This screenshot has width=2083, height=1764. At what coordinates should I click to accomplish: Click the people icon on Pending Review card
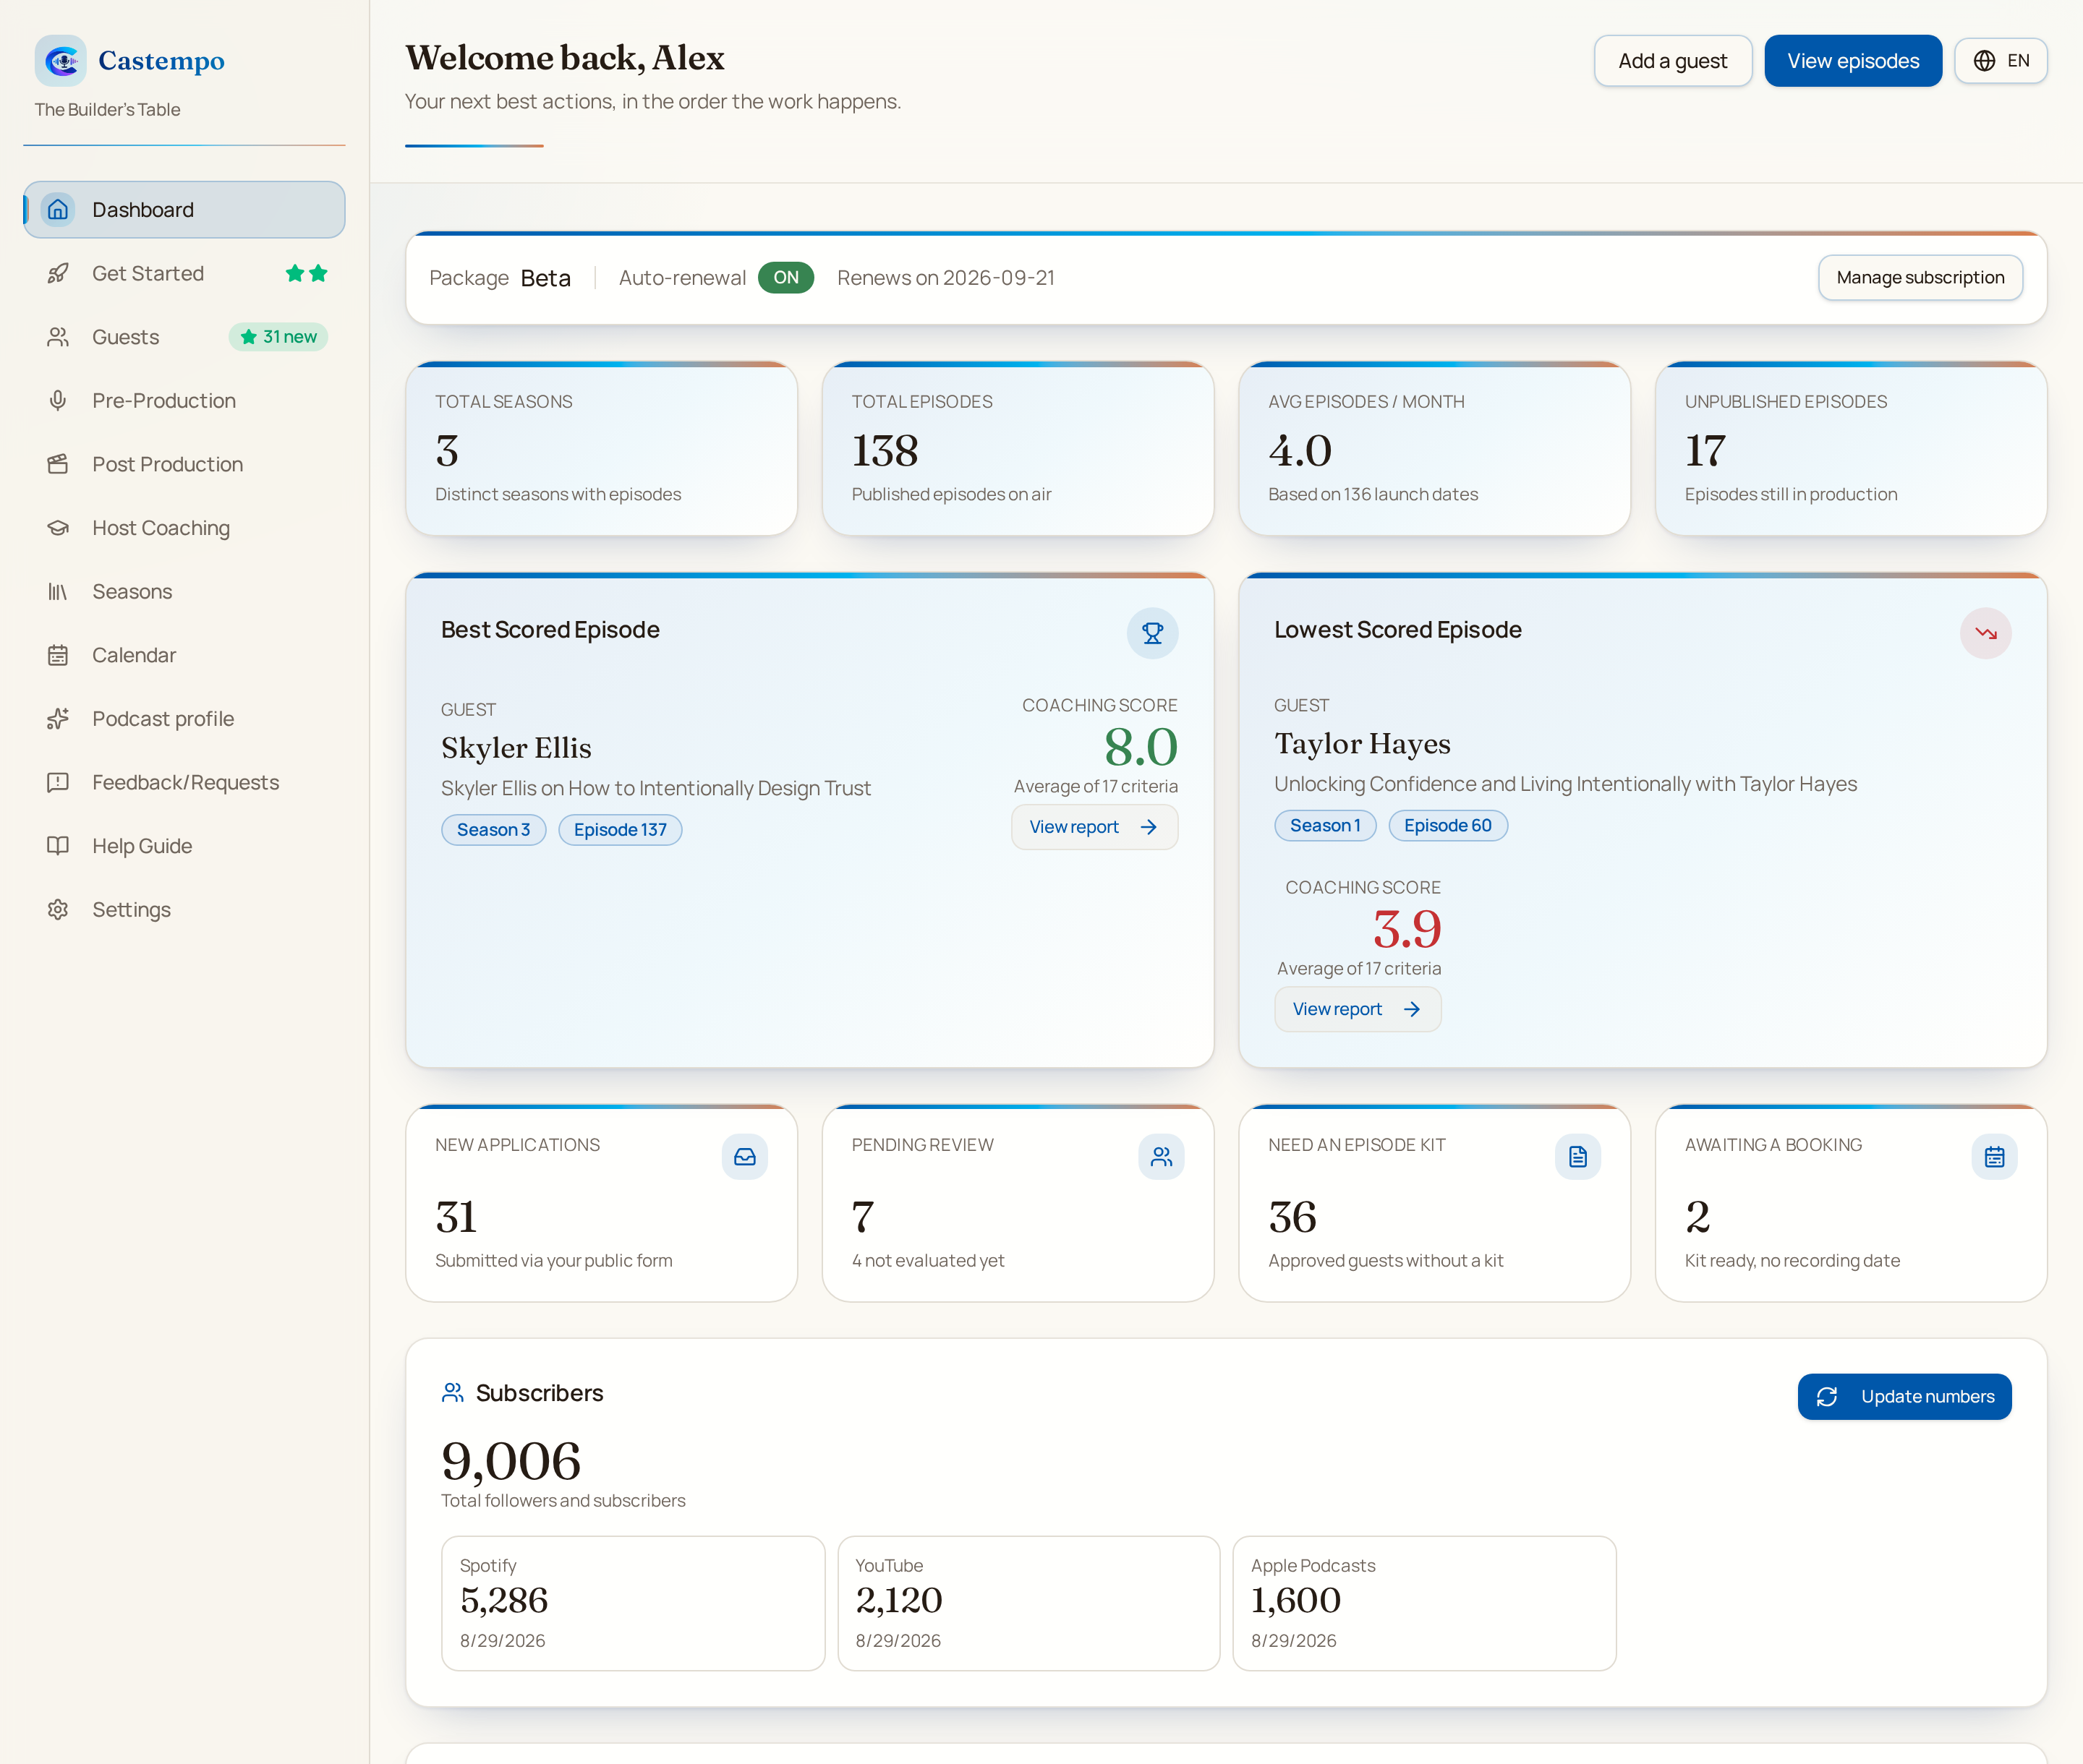tap(1162, 1157)
